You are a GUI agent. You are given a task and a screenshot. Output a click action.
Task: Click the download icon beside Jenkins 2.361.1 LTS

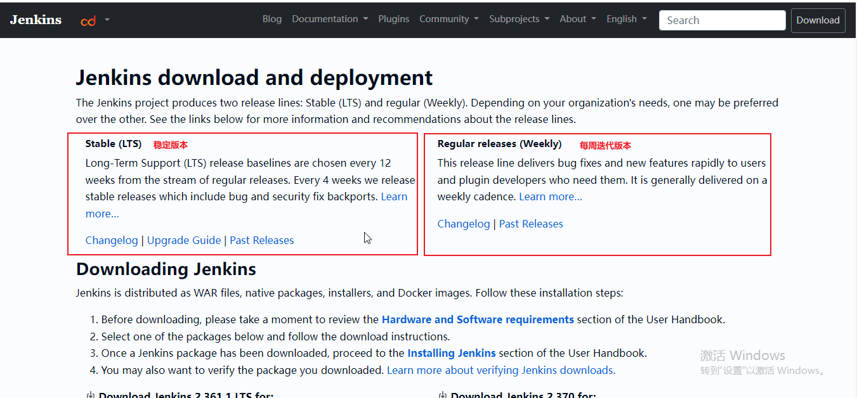pyautogui.click(x=91, y=394)
